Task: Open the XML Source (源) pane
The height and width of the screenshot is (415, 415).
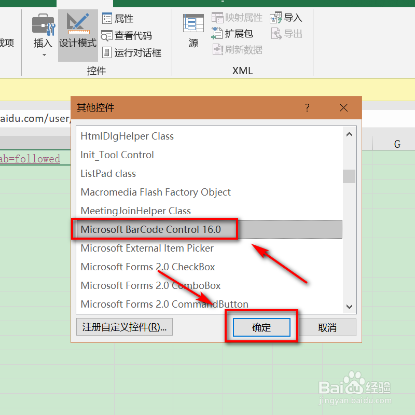Action: (x=193, y=31)
